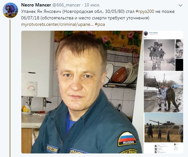The image size is (188, 157).
Task: Open the woman-in-hat small thumbnail
Action: [179, 44]
